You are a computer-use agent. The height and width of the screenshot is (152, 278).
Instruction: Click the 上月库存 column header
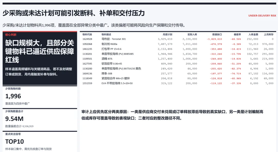coord(268,34)
